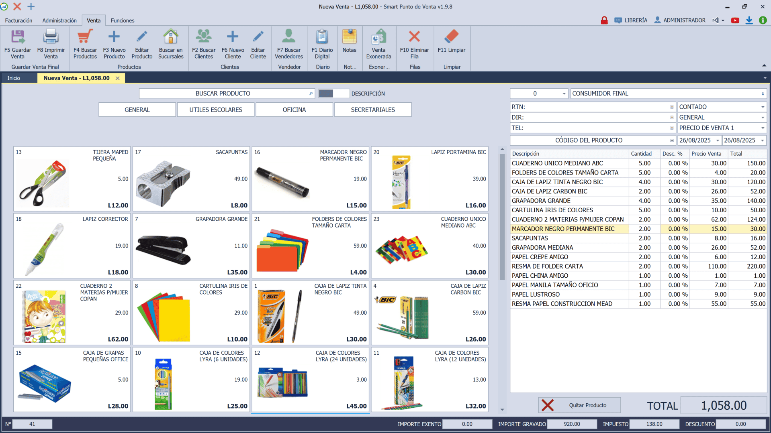Select the LAPIZ CORRECTOR product card
Image resolution: width=771 pixels, height=433 pixels.
tap(72, 246)
